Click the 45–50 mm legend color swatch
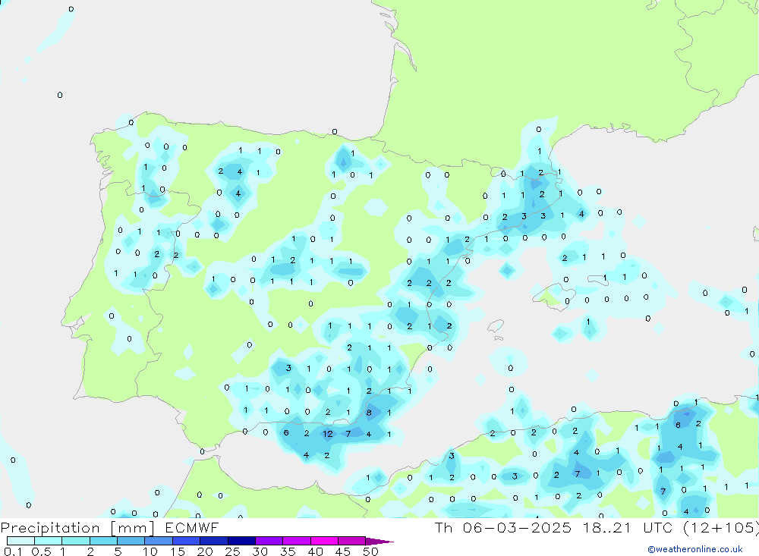 [x=352, y=541]
